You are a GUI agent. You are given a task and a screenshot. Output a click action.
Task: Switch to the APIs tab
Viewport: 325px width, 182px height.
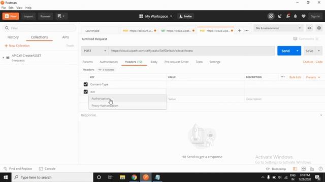pos(66,37)
